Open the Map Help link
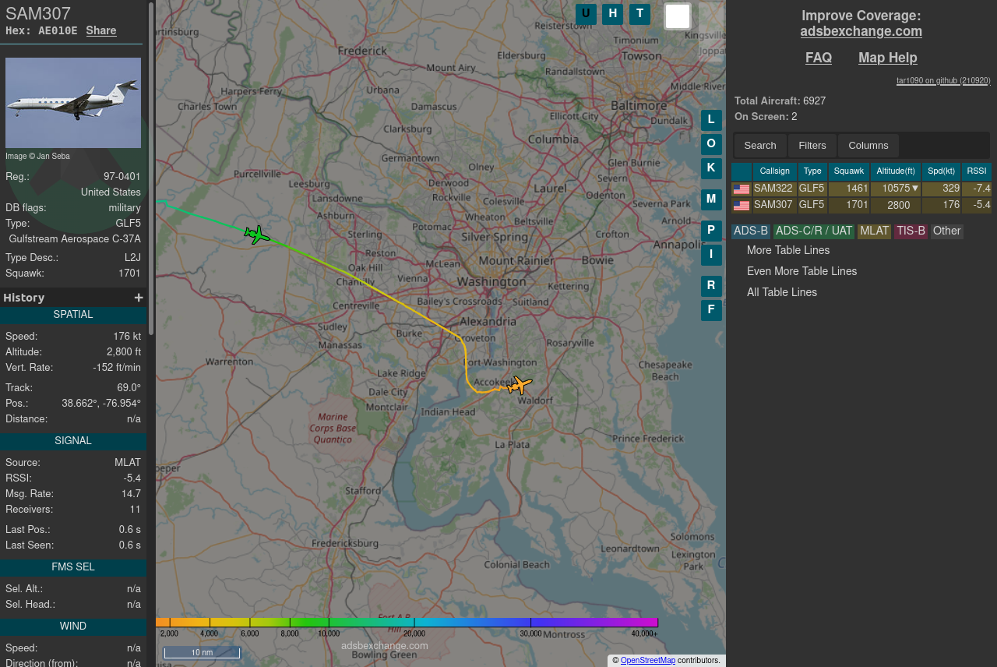Viewport: 997px width, 667px height. 888,58
